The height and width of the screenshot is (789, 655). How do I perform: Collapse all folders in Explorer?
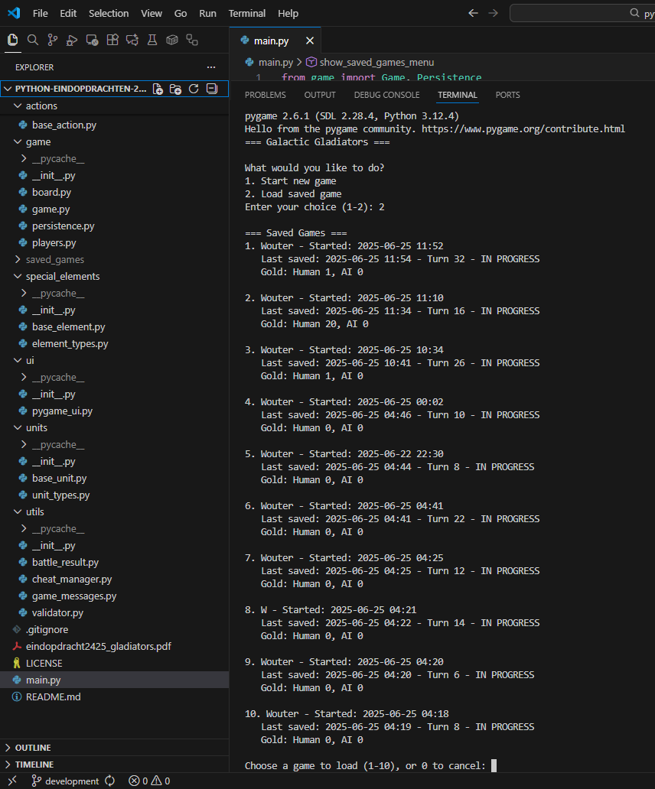coord(212,89)
